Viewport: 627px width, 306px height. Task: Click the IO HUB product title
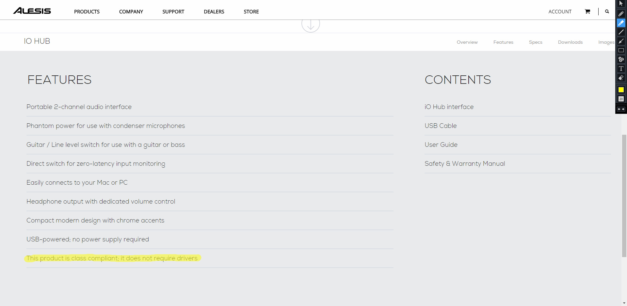37,41
